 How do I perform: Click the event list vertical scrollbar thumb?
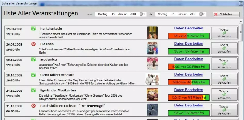[241, 32]
